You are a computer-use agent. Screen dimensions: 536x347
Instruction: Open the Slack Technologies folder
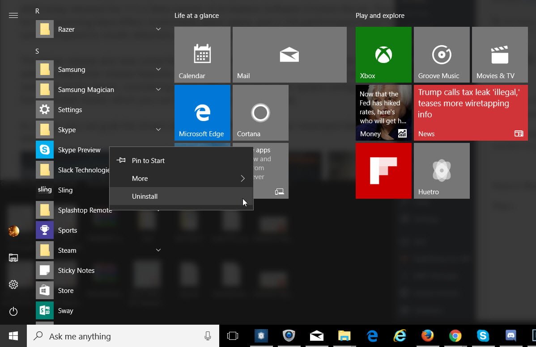pos(72,170)
